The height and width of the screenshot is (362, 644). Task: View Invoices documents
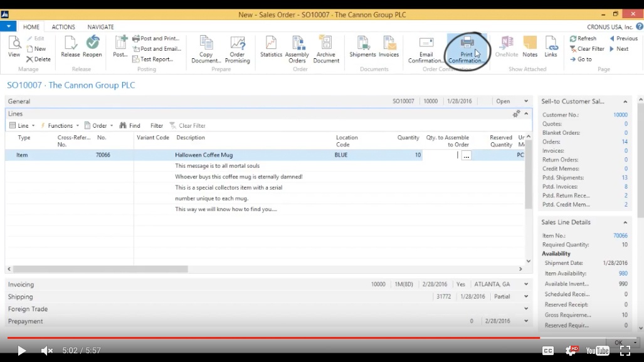[x=389, y=47]
